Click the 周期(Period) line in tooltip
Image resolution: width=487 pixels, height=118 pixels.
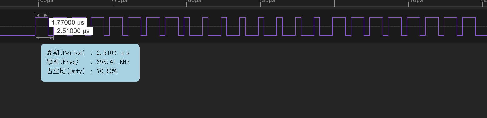88,53
